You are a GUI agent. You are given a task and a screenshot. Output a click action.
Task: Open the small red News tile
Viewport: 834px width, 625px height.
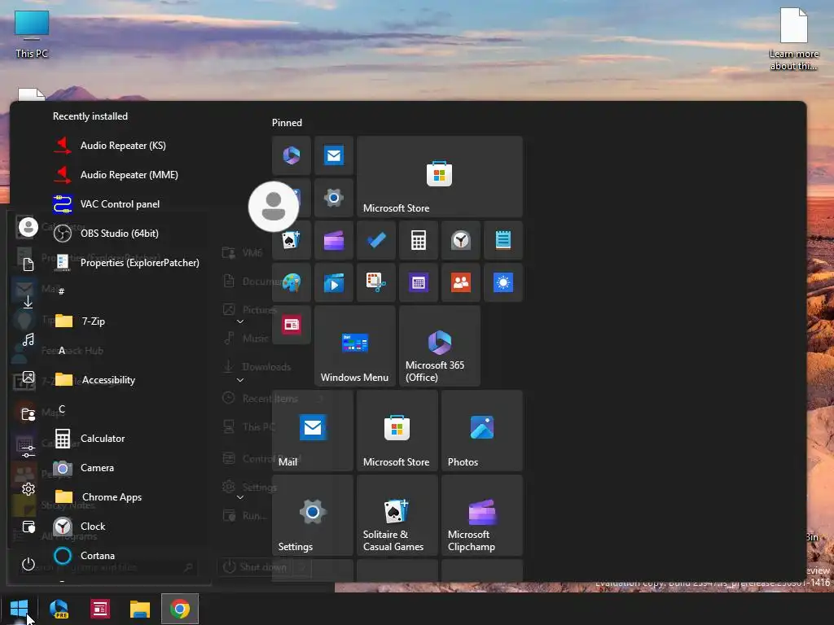point(292,325)
